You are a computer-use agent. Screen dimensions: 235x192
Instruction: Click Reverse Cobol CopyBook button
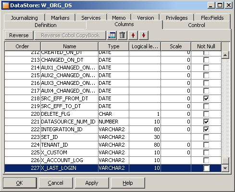70,35
